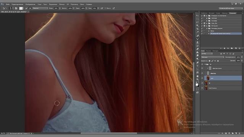Turn layer filtering switch on or off

click(x=242, y=54)
